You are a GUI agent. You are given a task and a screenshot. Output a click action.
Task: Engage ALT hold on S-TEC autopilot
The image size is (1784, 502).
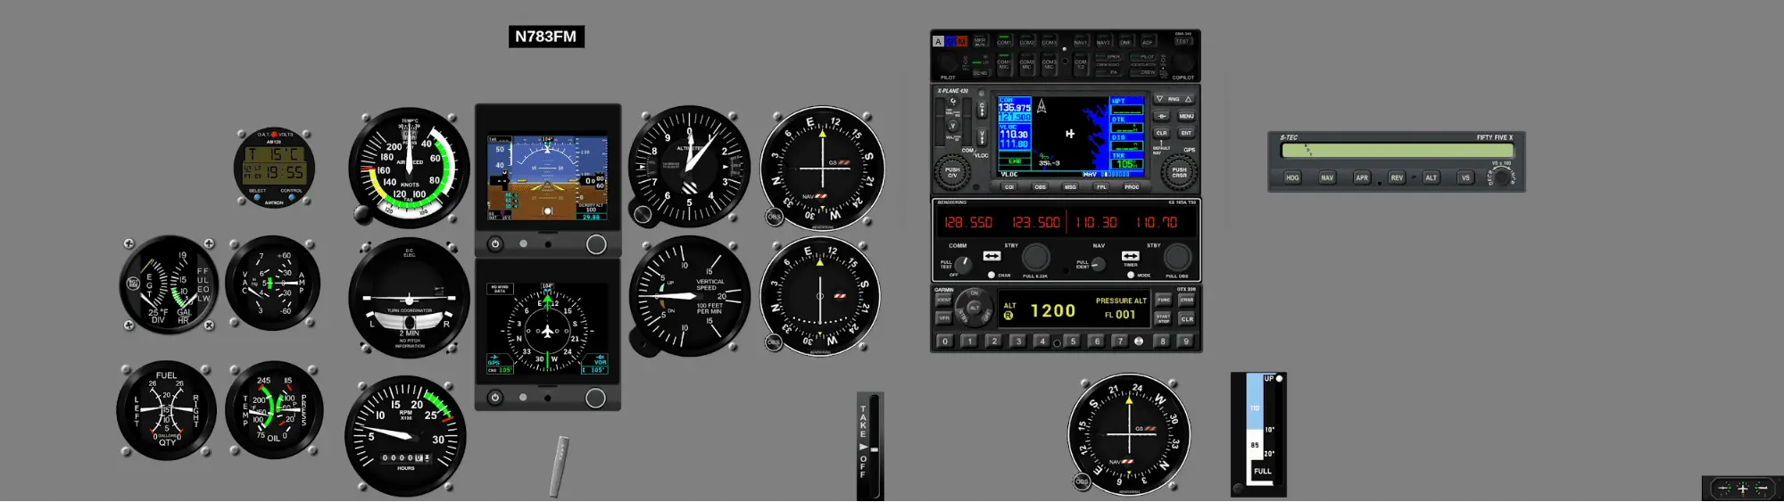[1431, 177]
